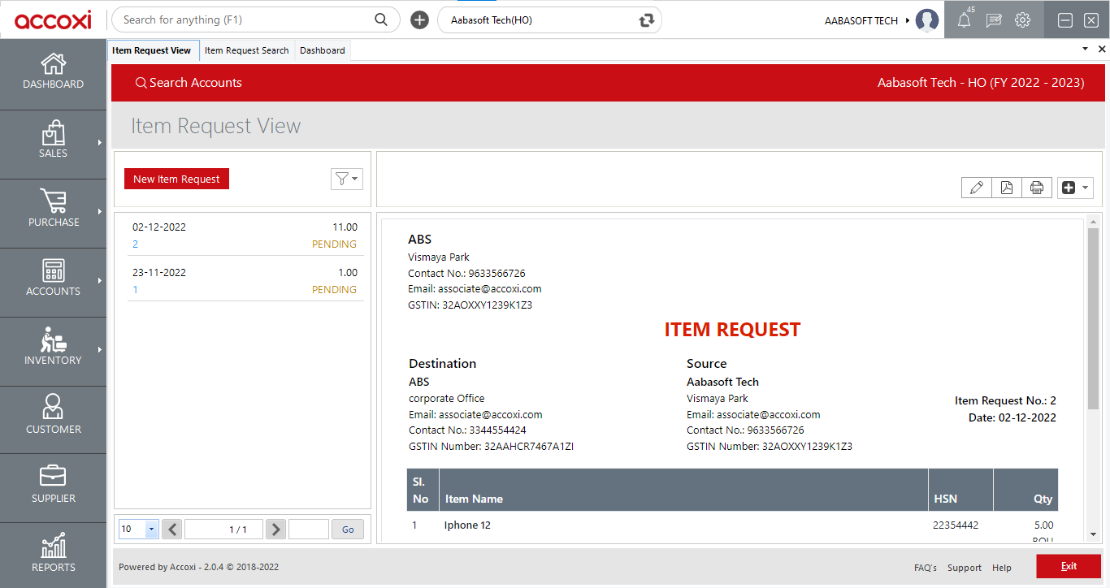Open the Supplier briefcase icon
This screenshot has width=1110, height=588.
[53, 475]
